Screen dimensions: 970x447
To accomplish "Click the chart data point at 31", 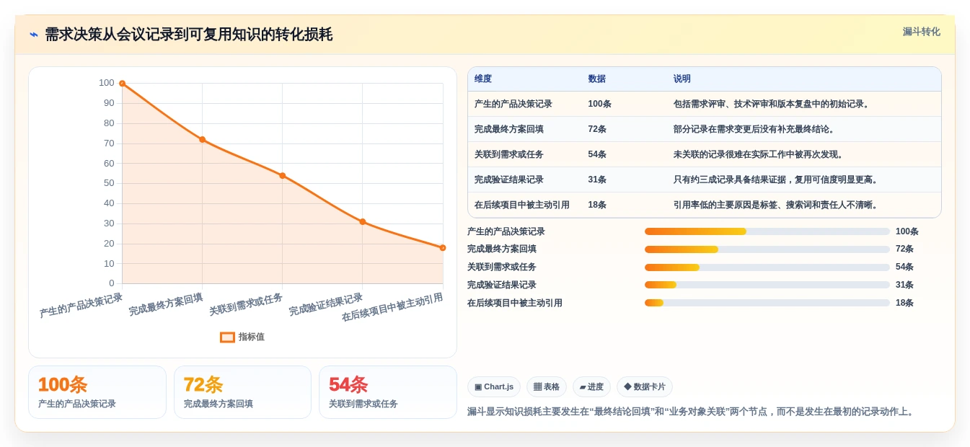I will (x=362, y=222).
